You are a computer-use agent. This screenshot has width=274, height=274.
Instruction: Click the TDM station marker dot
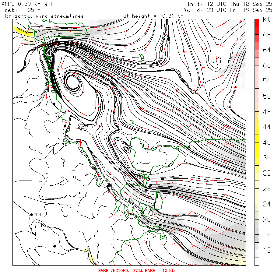(x=32, y=215)
